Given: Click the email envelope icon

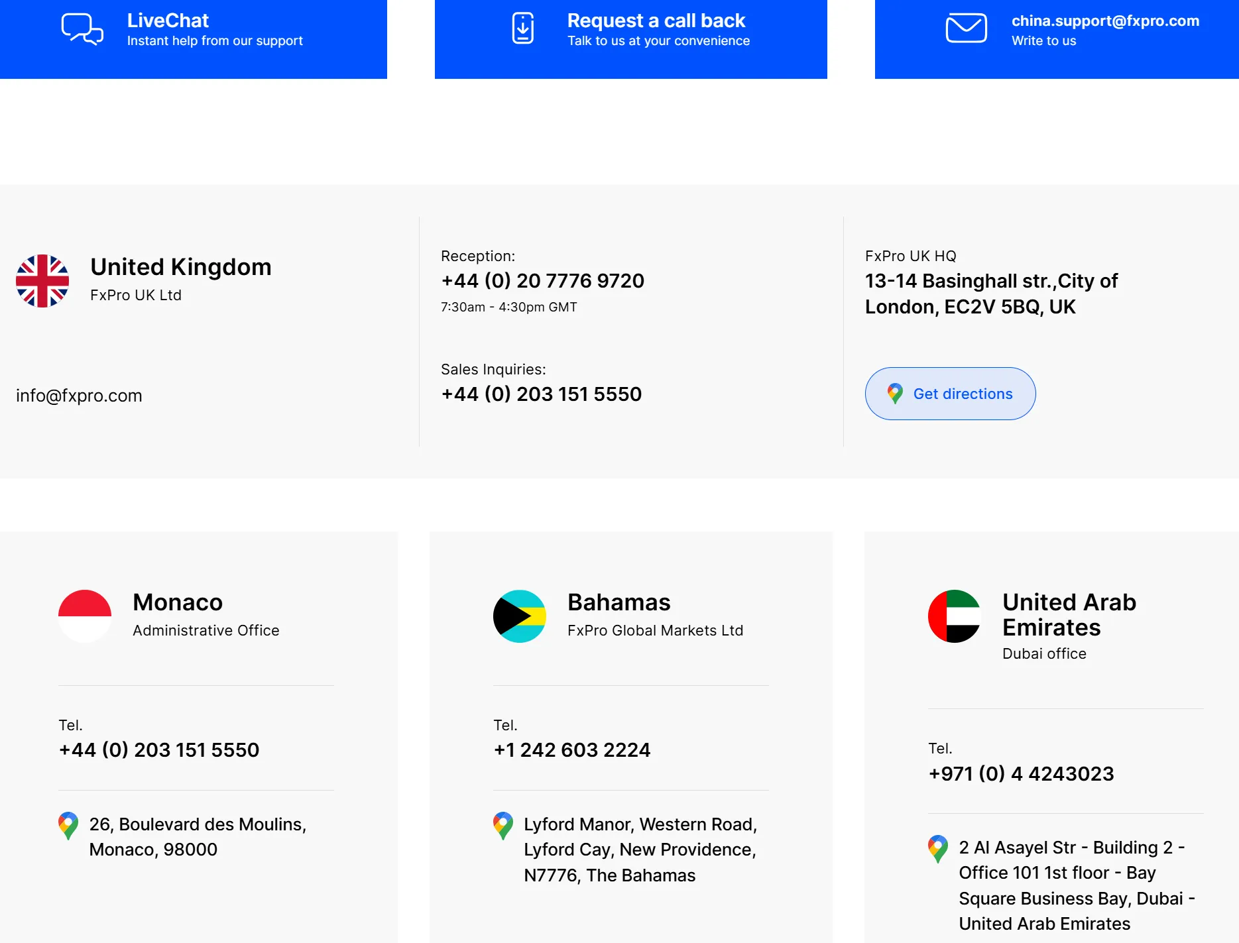Looking at the screenshot, I should coord(966,28).
